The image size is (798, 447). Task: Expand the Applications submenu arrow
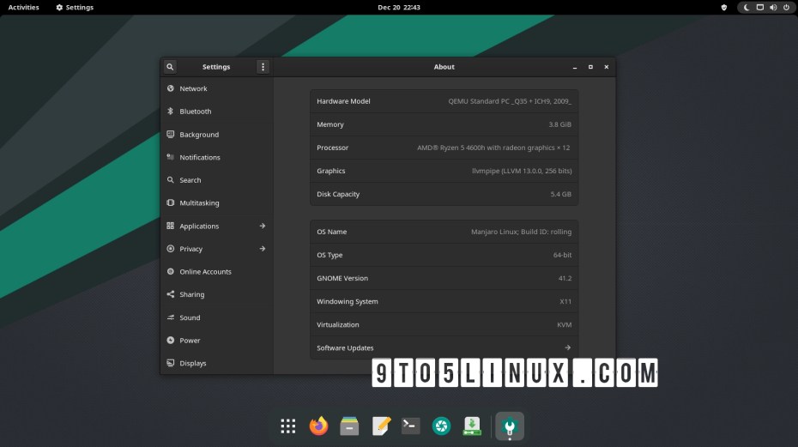click(262, 226)
